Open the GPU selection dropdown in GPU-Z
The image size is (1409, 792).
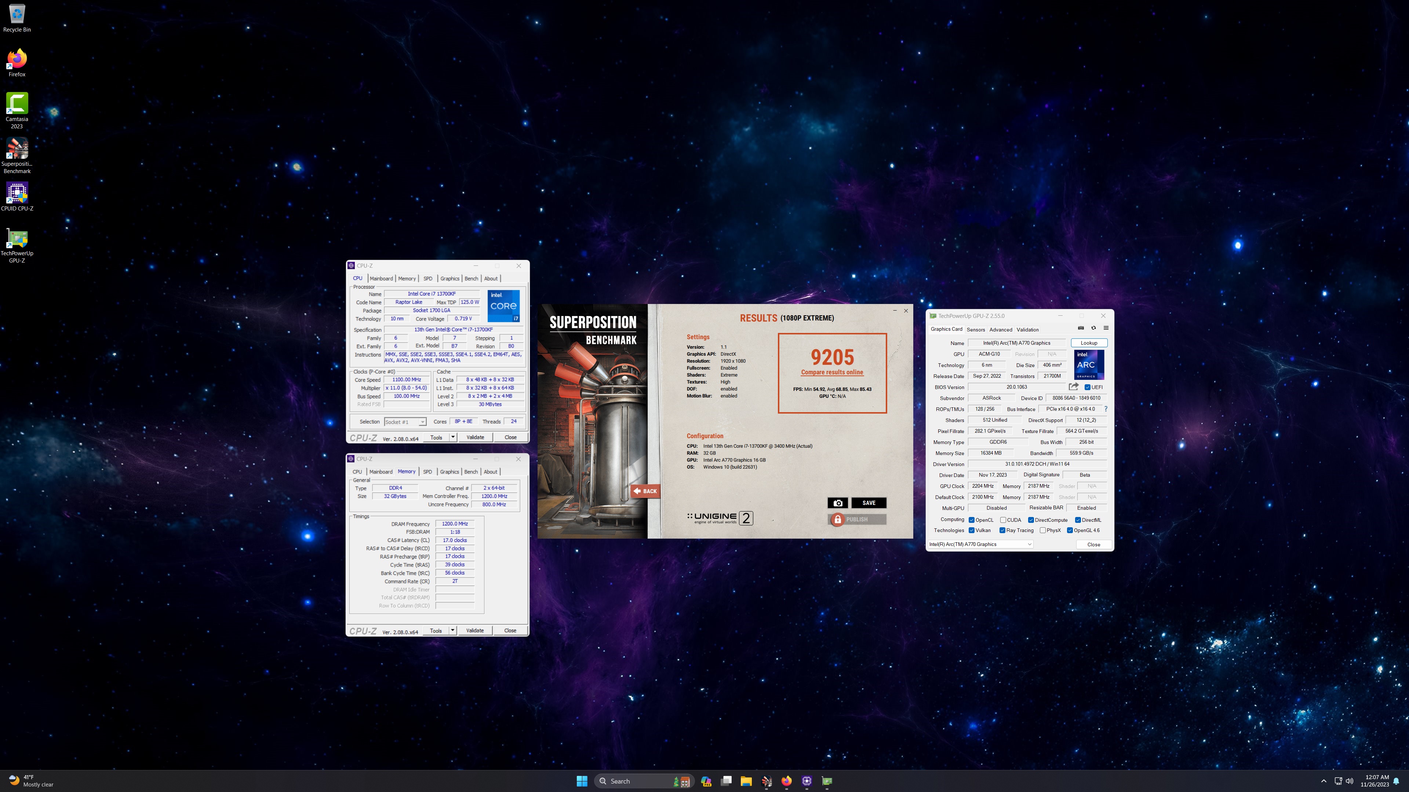tap(980, 544)
